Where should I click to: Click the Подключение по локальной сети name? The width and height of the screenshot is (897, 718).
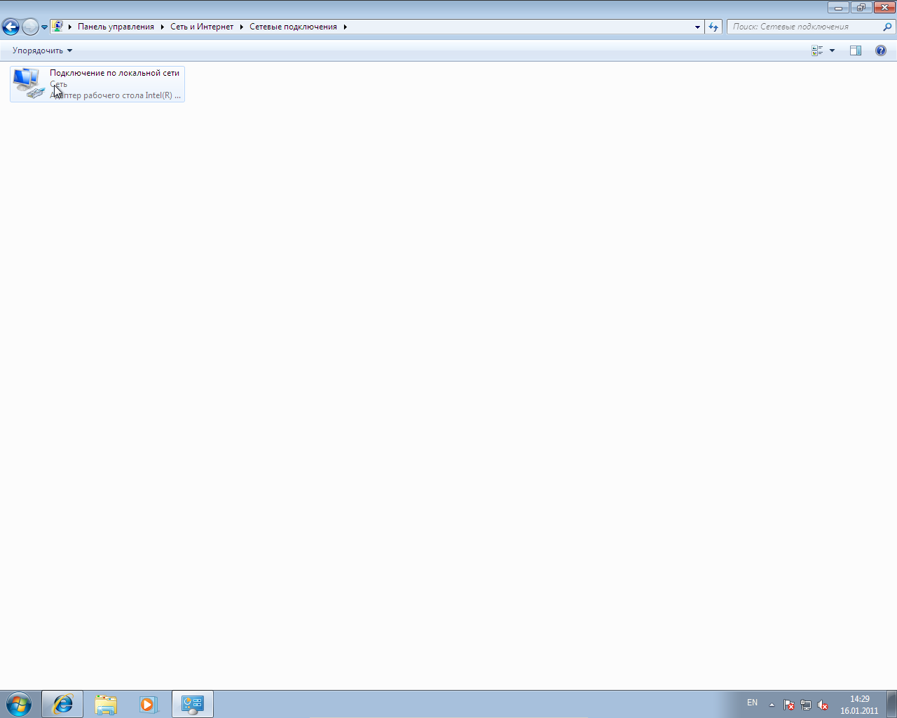[x=114, y=73]
